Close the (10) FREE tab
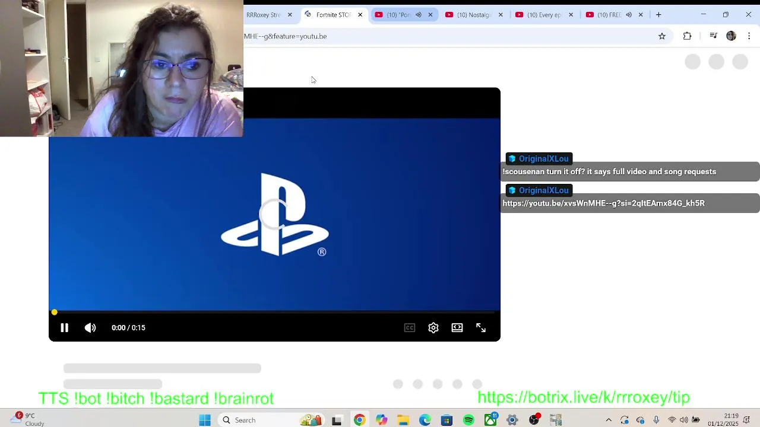The width and height of the screenshot is (760, 427). point(641,15)
